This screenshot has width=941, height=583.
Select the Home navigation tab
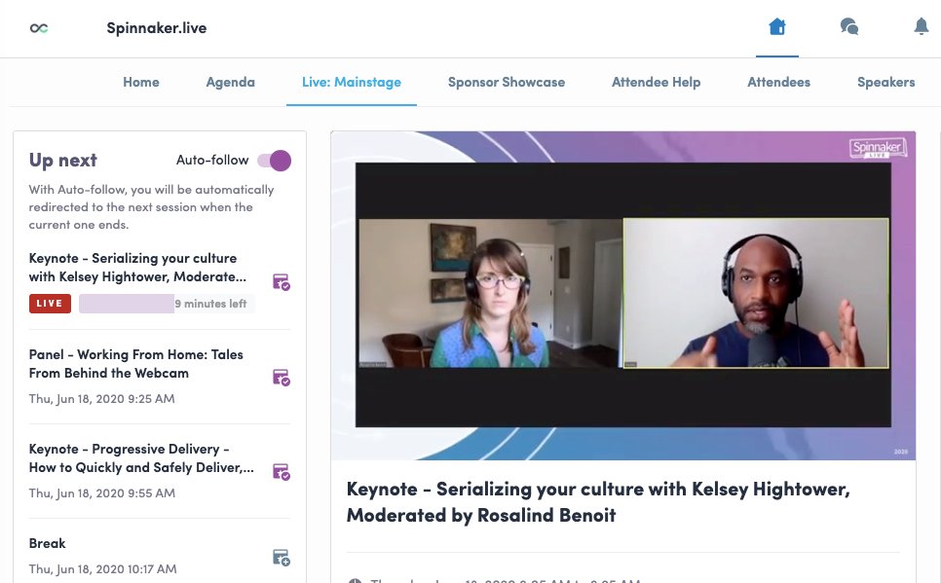coord(140,82)
